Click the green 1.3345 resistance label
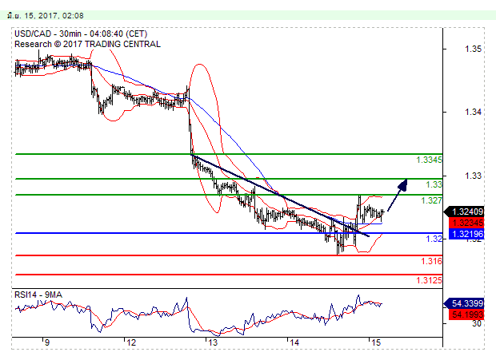The width and height of the screenshot is (496, 356). coord(429,160)
